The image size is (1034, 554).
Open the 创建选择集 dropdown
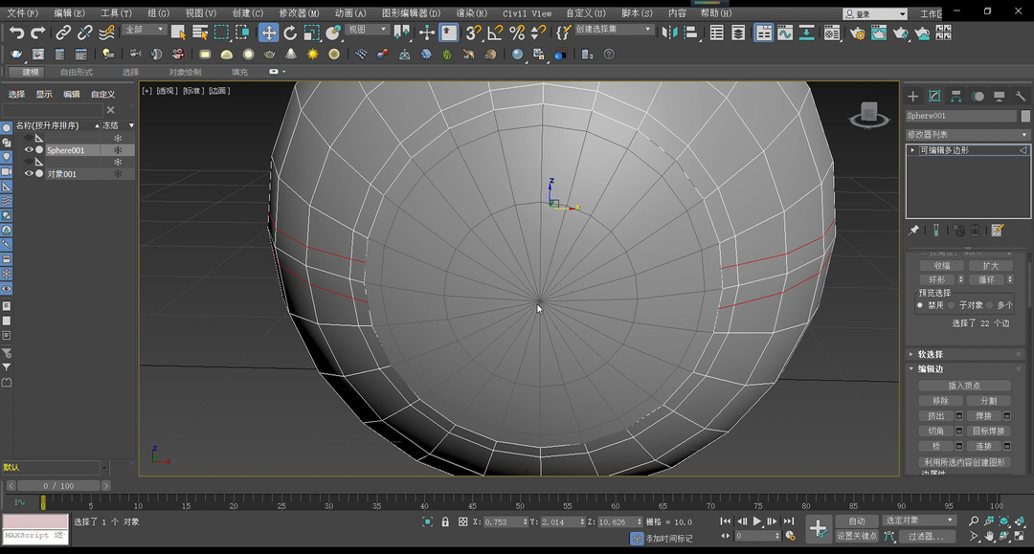615,30
